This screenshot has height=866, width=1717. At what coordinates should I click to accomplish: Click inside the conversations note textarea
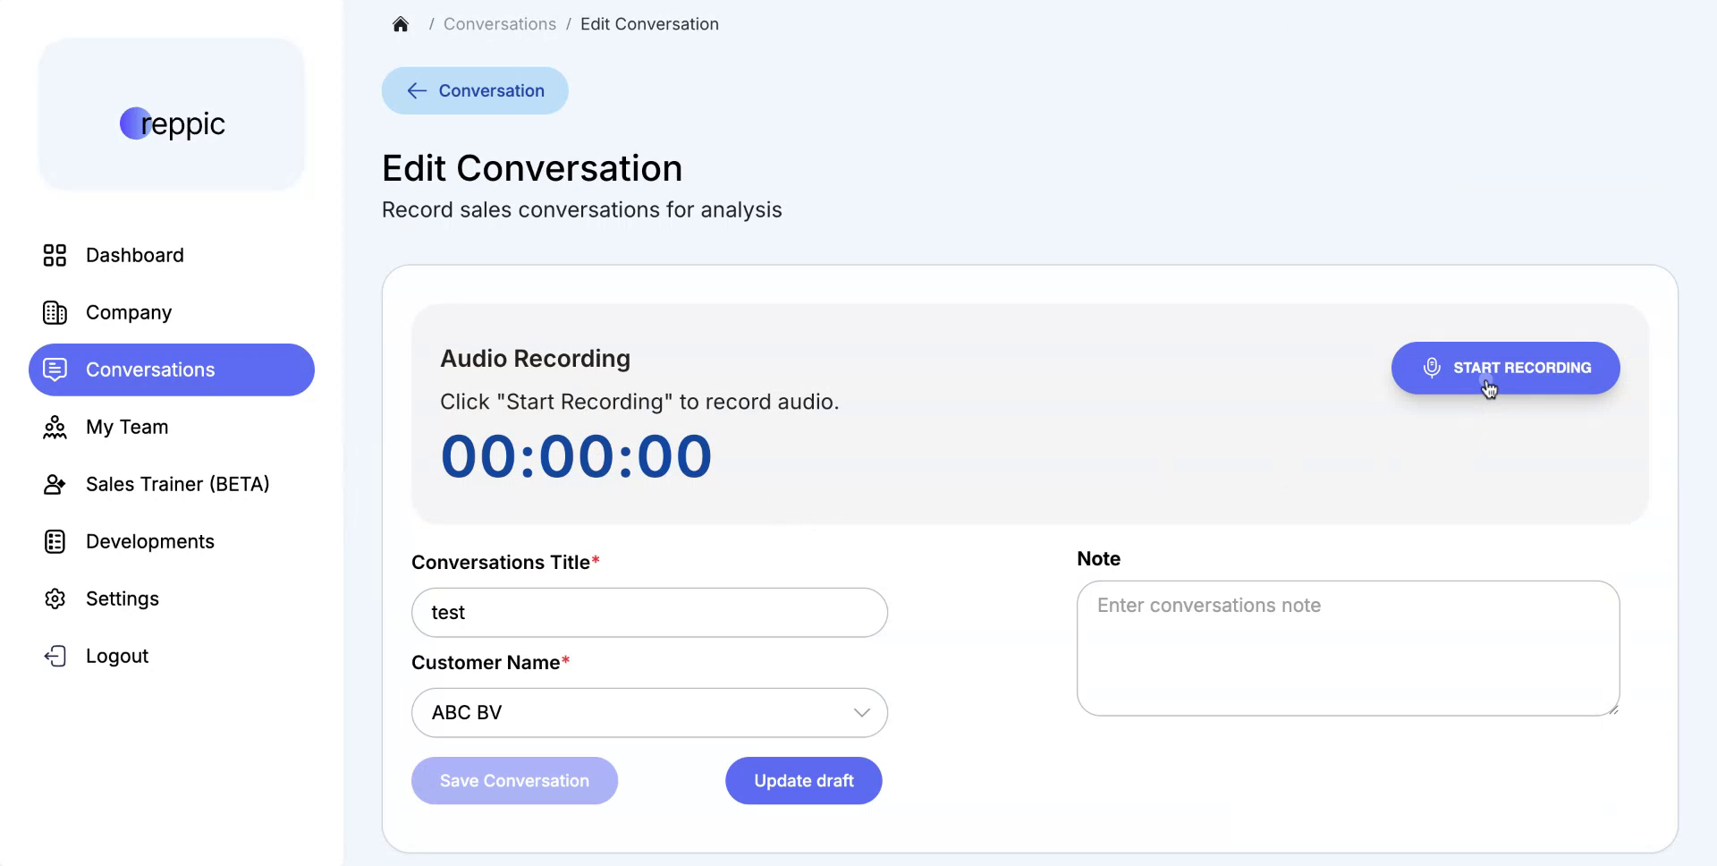coord(1346,649)
